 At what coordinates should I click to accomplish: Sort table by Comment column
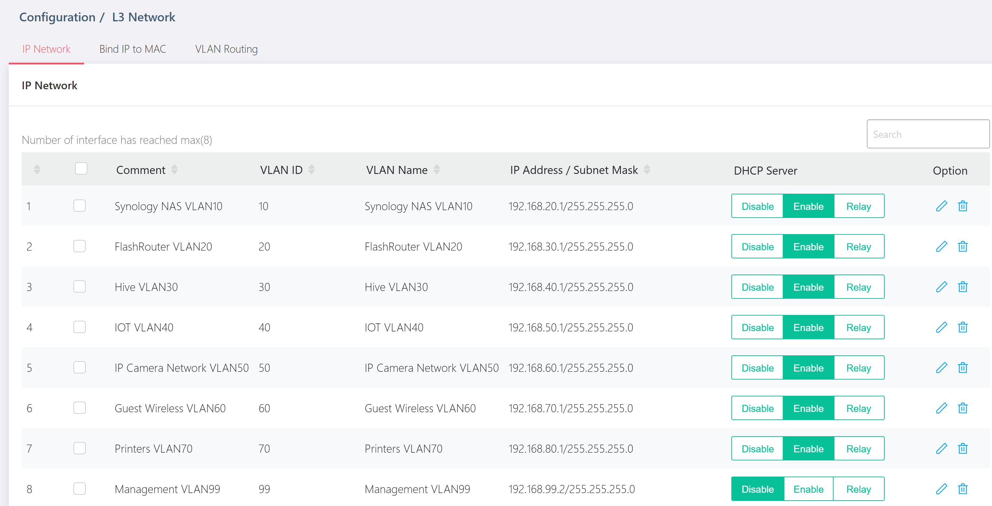click(174, 169)
